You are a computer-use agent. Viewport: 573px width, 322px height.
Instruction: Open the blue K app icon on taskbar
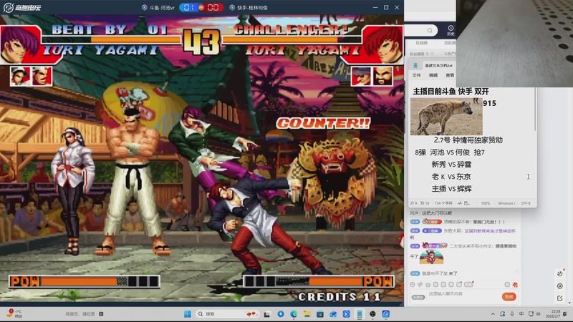(347, 314)
